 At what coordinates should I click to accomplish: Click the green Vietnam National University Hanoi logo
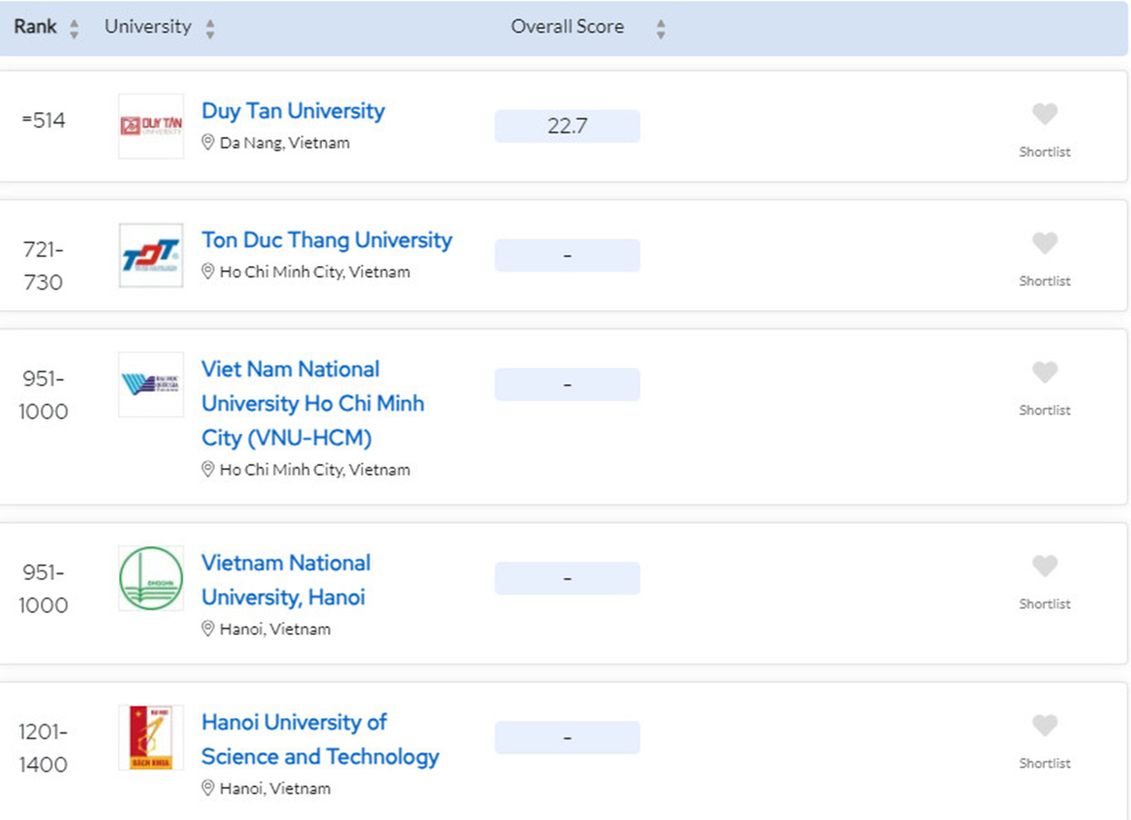pos(151,579)
